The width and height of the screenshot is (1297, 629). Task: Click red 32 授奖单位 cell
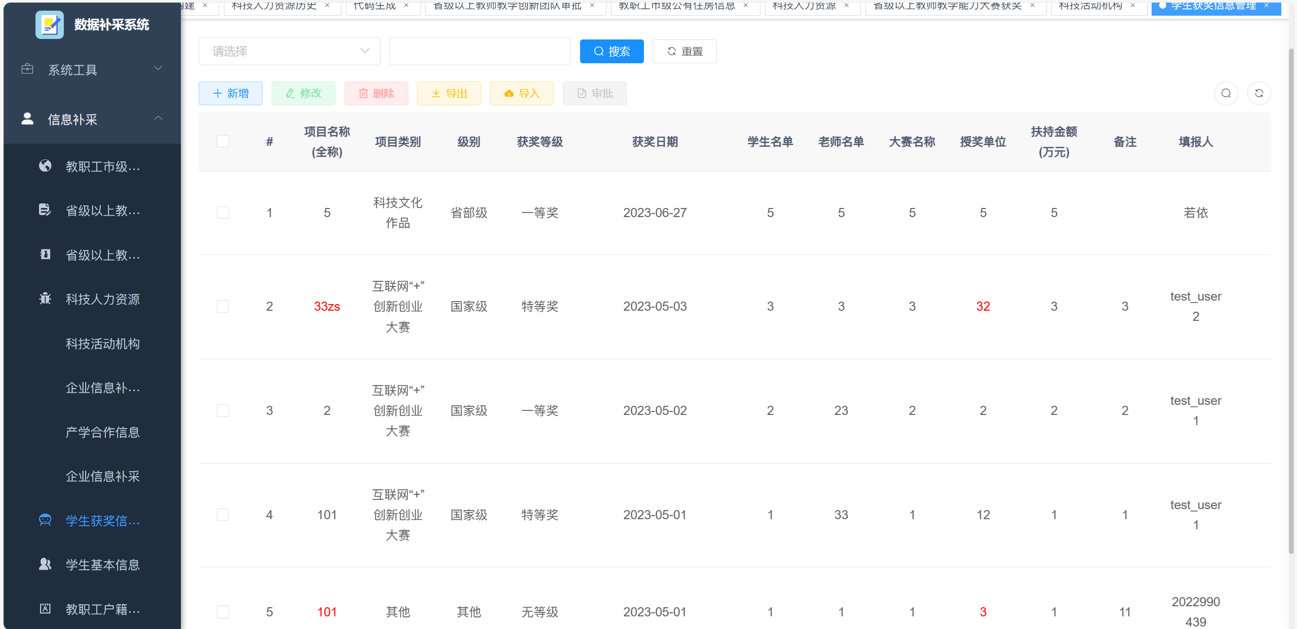pos(983,306)
